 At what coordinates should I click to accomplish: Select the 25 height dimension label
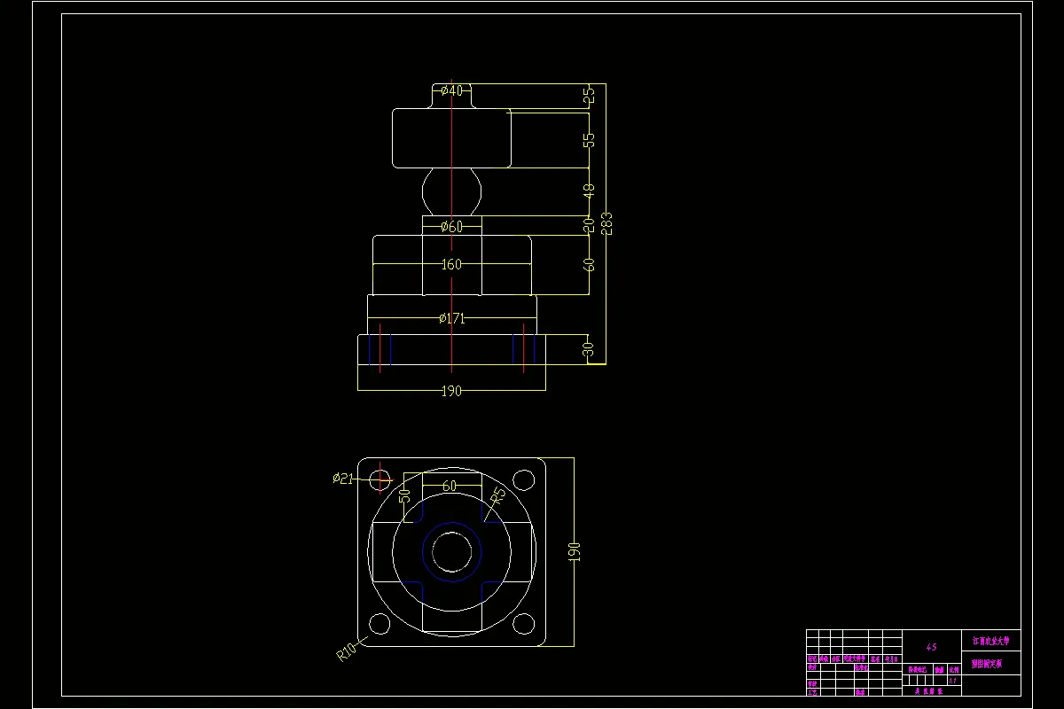(x=590, y=97)
